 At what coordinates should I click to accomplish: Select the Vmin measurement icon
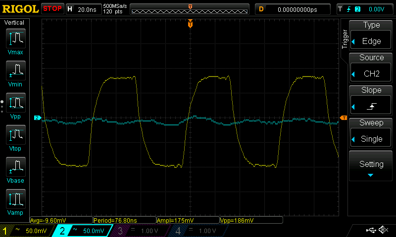coord(16,71)
